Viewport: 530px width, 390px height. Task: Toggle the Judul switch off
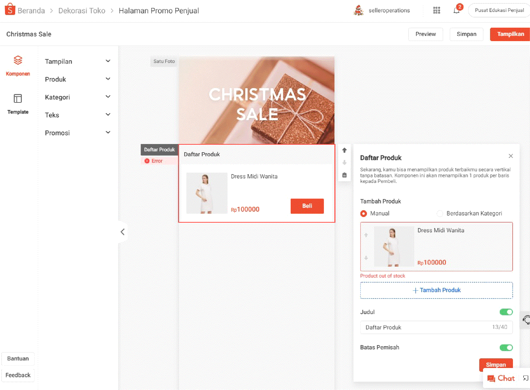(506, 312)
